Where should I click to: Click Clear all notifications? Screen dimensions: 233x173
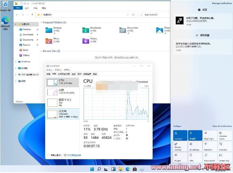tap(222, 126)
